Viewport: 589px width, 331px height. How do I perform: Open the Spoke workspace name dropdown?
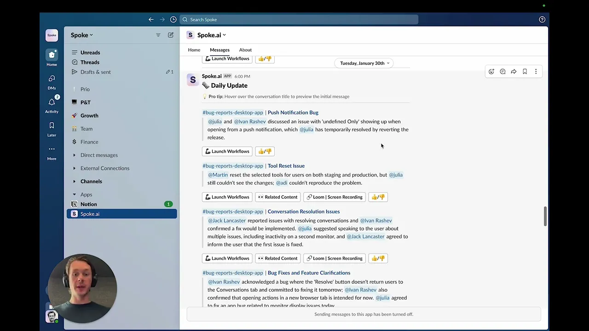click(82, 35)
